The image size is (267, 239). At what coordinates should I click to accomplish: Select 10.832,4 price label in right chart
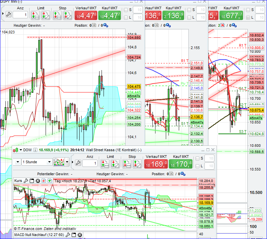click(257, 35)
